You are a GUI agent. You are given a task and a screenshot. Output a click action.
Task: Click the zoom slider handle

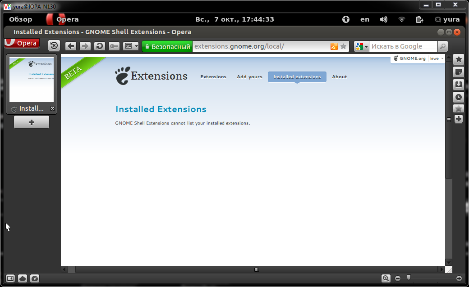tap(409, 278)
